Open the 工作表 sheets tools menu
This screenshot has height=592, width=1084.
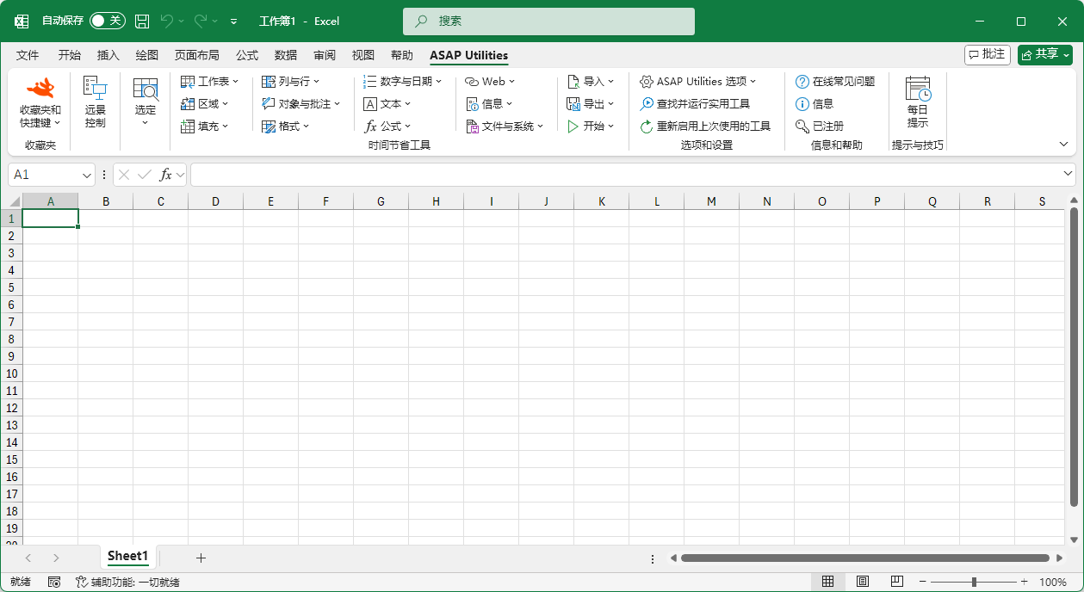point(209,82)
